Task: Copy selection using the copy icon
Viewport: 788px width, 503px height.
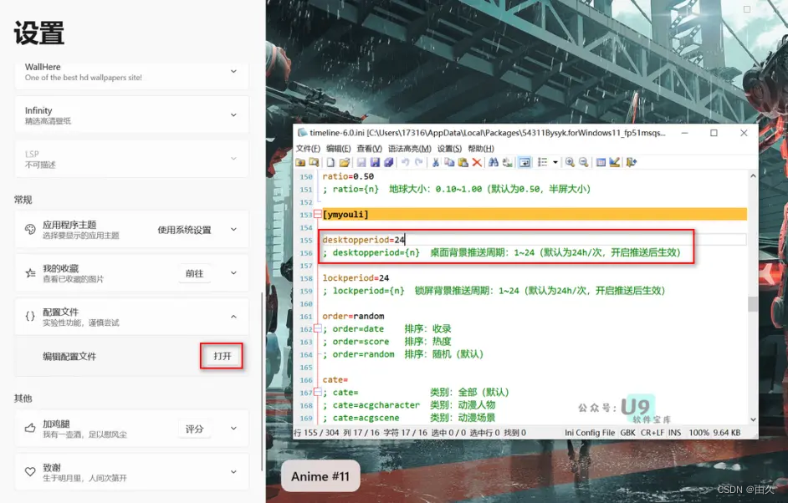Action: pos(449,162)
